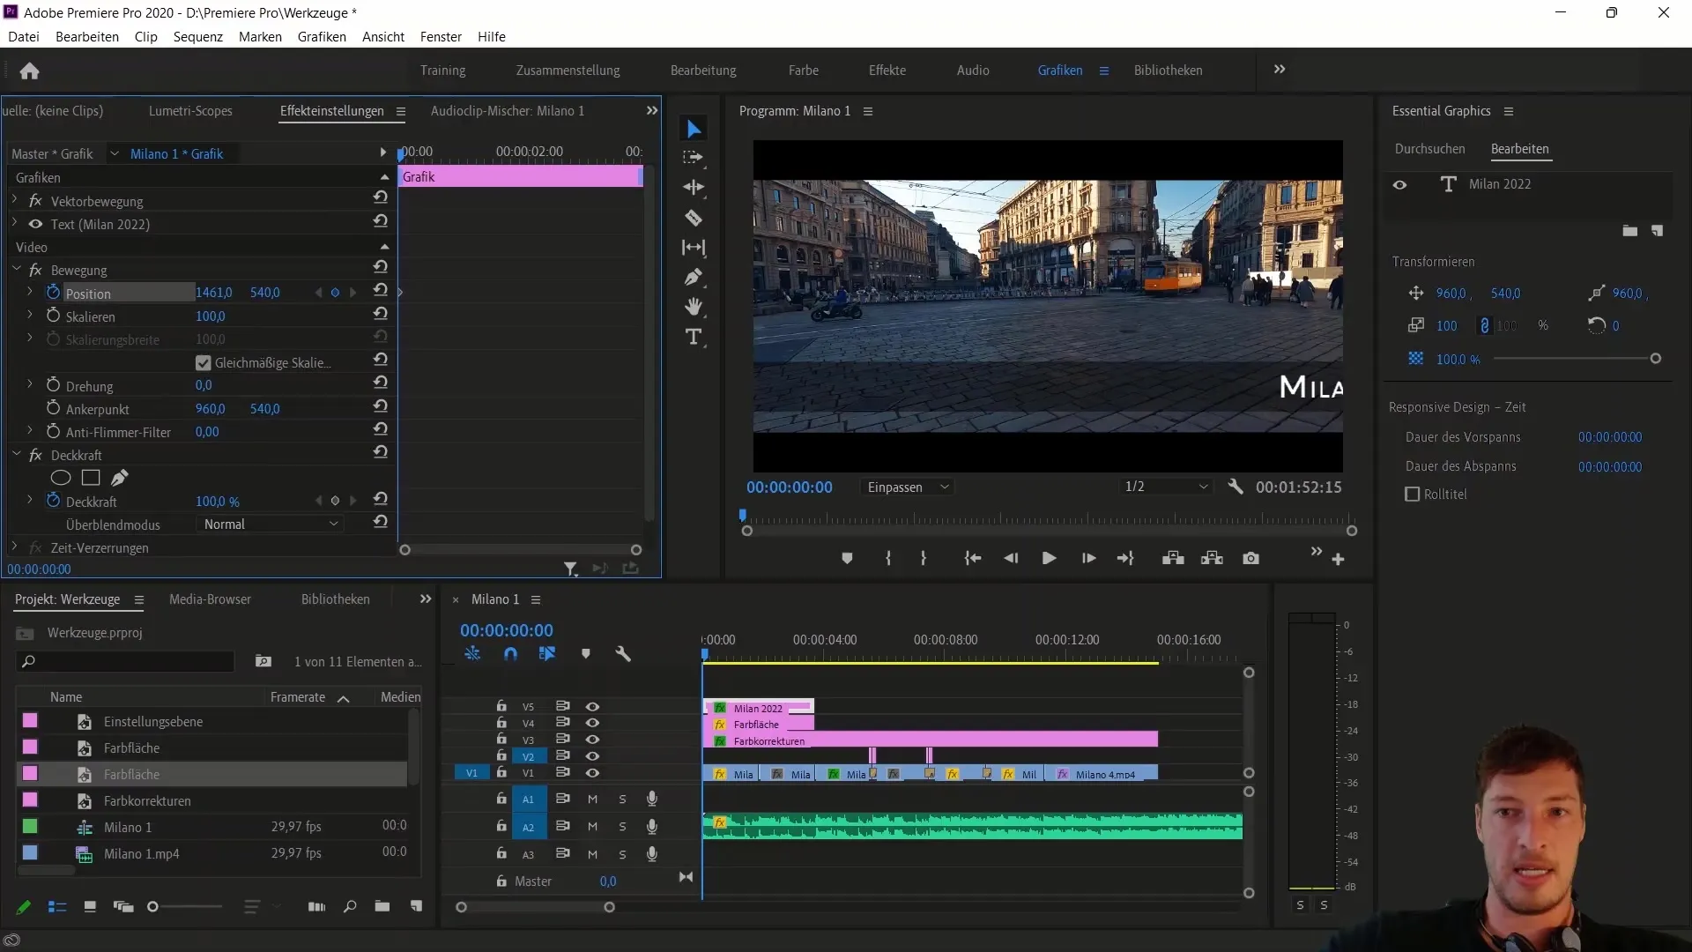
Task: Click play button in program monitor
Action: 1047,558
